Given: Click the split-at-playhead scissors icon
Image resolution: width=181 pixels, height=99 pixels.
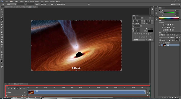Looking at the screenshot, I should coord(21,88).
